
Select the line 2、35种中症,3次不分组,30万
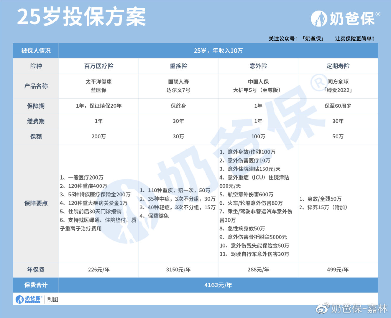click(x=178, y=199)
